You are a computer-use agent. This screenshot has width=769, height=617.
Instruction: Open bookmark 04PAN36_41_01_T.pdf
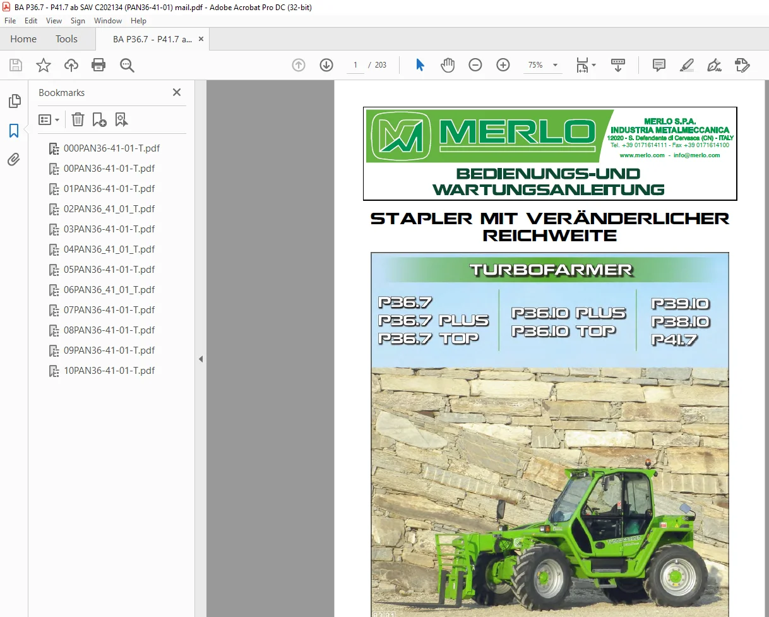pyautogui.click(x=109, y=249)
